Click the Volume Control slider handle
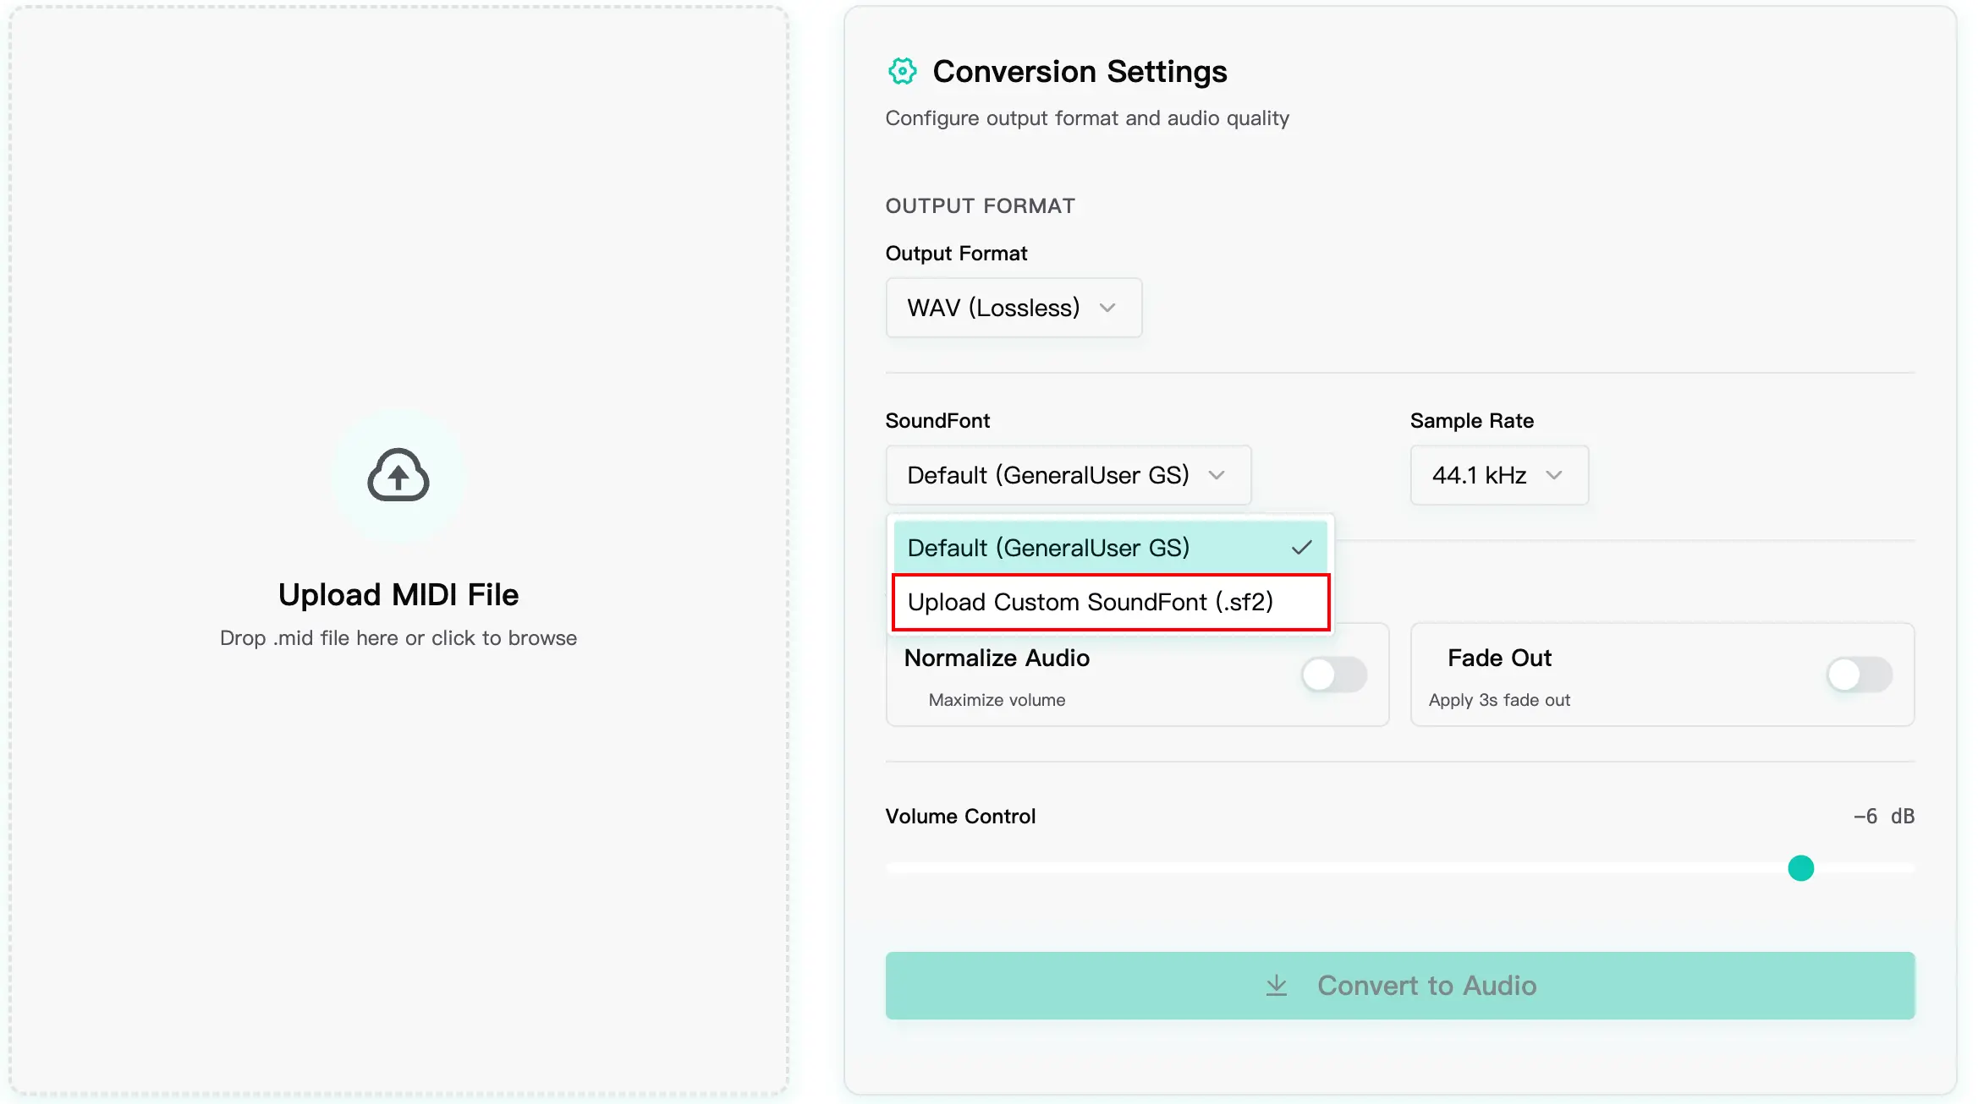Image resolution: width=1978 pixels, height=1104 pixels. click(1800, 868)
